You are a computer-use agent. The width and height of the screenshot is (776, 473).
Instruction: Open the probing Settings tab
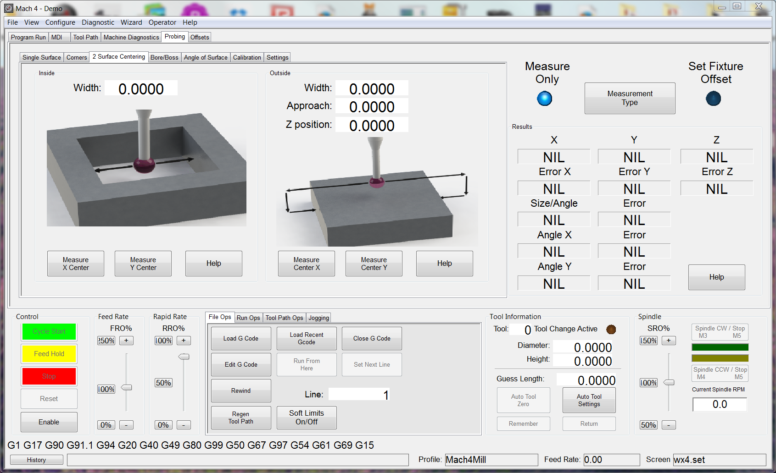click(x=278, y=57)
